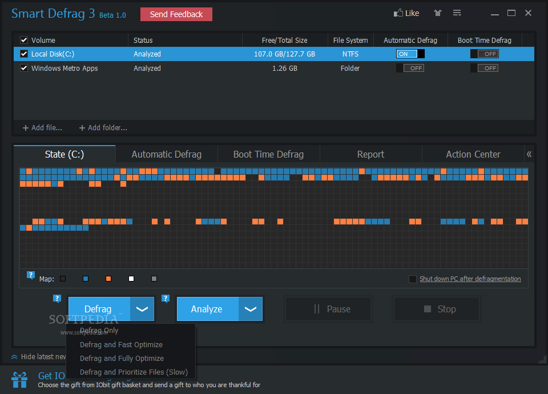Image resolution: width=548 pixels, height=394 pixels.
Task: Click the Boot Time Defrag column header
Action: pos(485,40)
